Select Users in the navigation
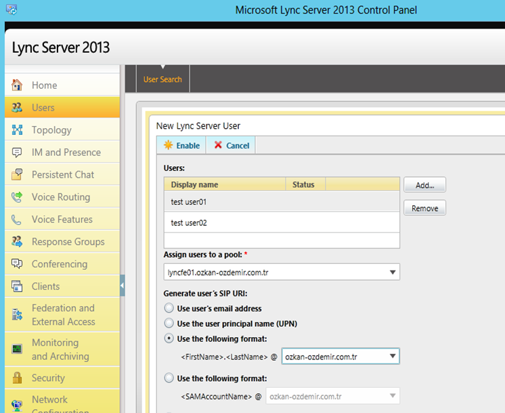This screenshot has width=505, height=413. (x=62, y=107)
